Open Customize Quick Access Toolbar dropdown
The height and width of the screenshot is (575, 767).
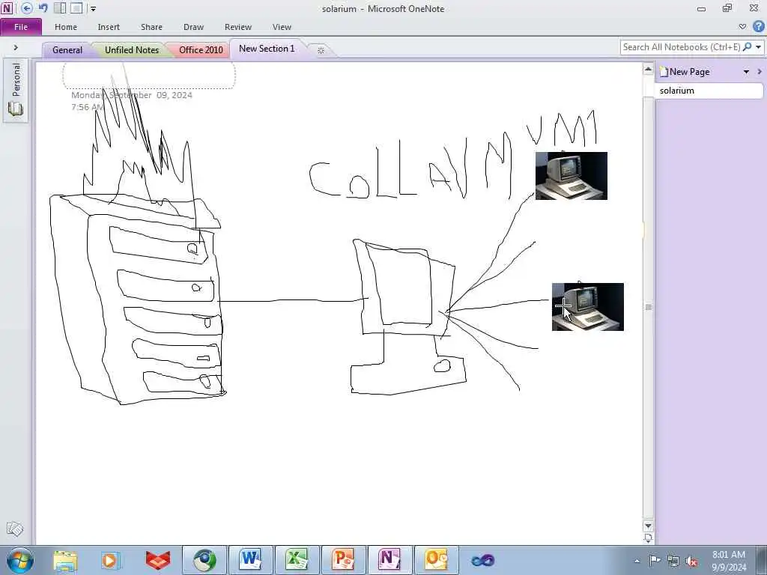click(x=93, y=9)
